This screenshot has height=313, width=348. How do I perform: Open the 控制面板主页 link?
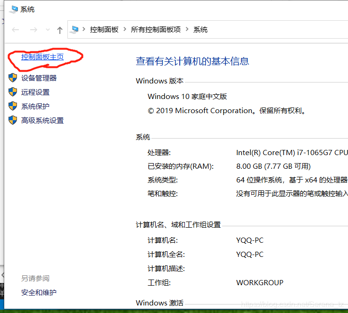pyautogui.click(x=42, y=57)
